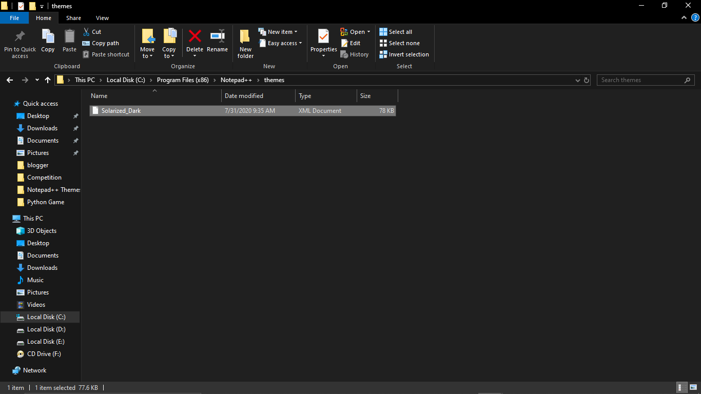This screenshot has height=394, width=701.
Task: Click the Cut icon
Action: point(87,31)
